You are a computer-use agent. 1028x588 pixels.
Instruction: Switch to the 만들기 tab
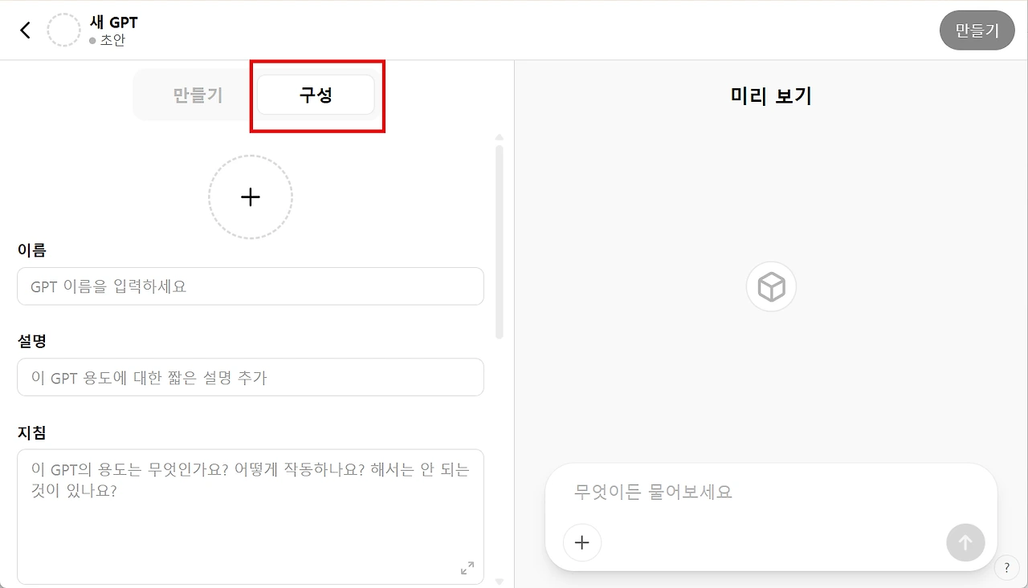coord(198,95)
